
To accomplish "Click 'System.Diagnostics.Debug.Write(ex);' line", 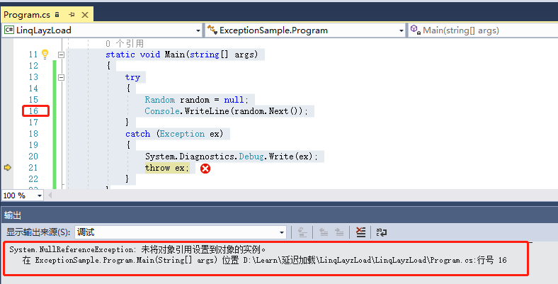I will [x=232, y=157].
